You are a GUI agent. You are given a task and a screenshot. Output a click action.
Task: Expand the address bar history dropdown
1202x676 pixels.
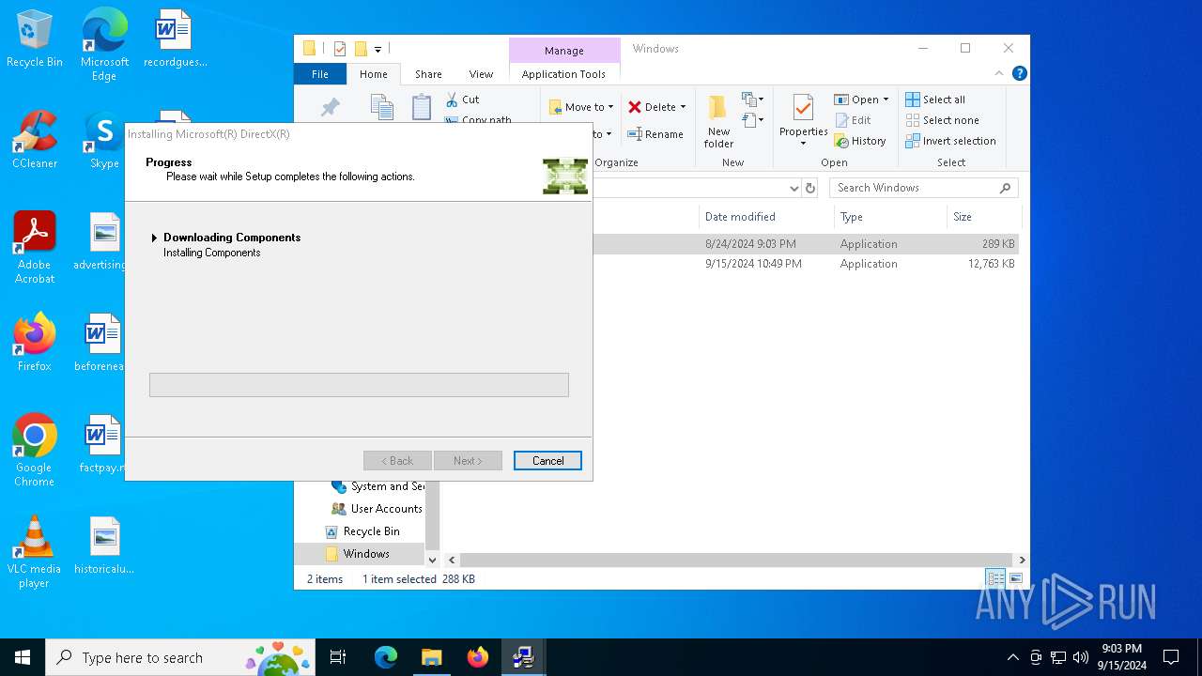pyautogui.click(x=794, y=188)
